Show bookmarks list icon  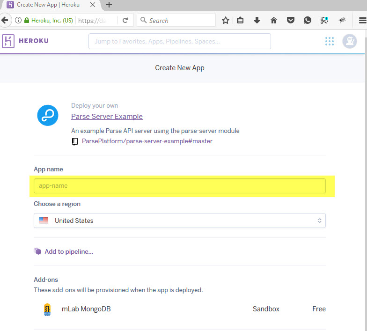[240, 21]
